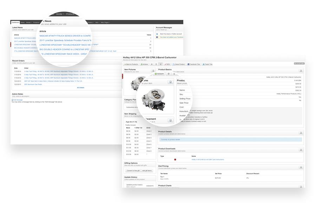
Task: Click the edit icon in Dist Pricing header
Action: 301,167
